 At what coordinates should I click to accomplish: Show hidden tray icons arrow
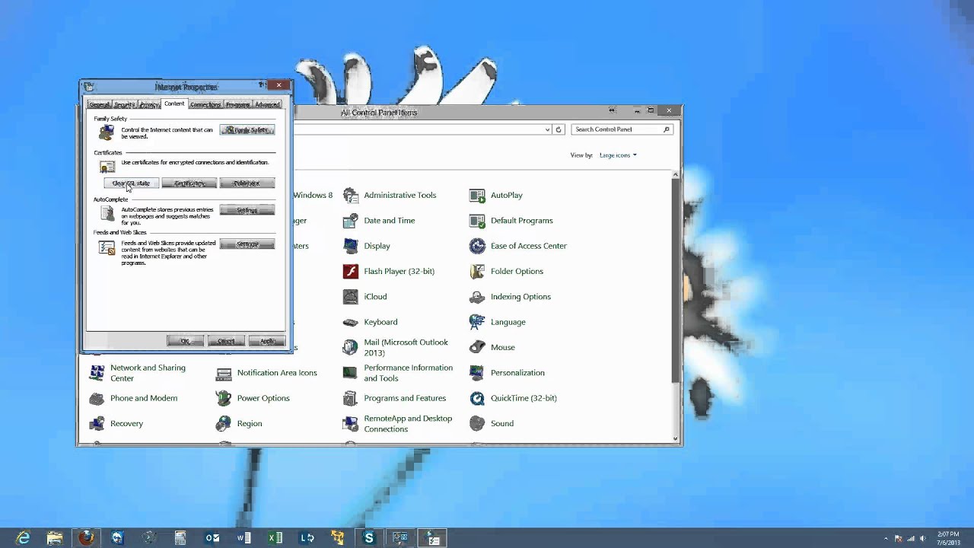tap(886, 538)
